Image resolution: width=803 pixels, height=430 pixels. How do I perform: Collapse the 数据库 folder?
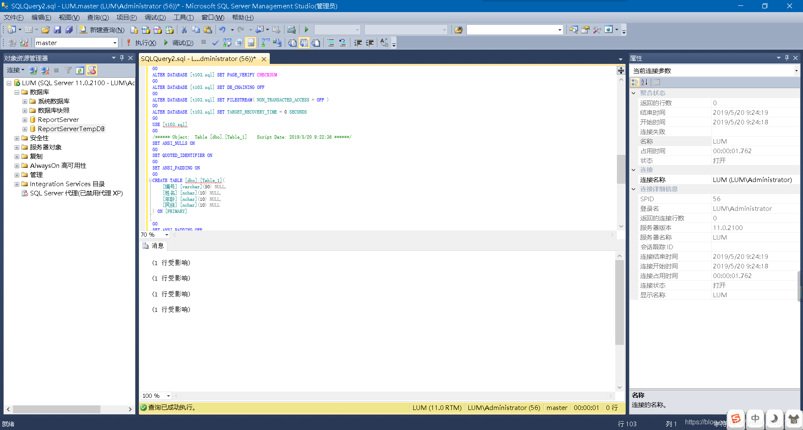point(17,92)
